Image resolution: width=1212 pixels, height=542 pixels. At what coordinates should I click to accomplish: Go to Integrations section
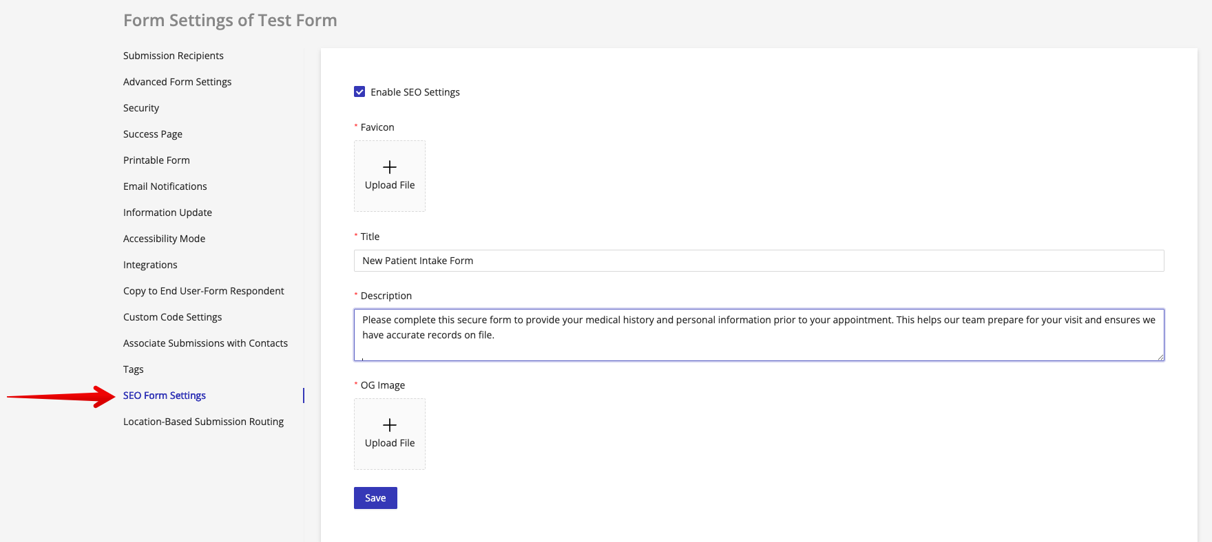(x=150, y=265)
